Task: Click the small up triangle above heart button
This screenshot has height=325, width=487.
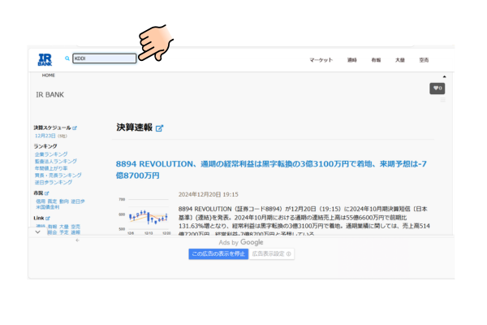Action: click(445, 76)
